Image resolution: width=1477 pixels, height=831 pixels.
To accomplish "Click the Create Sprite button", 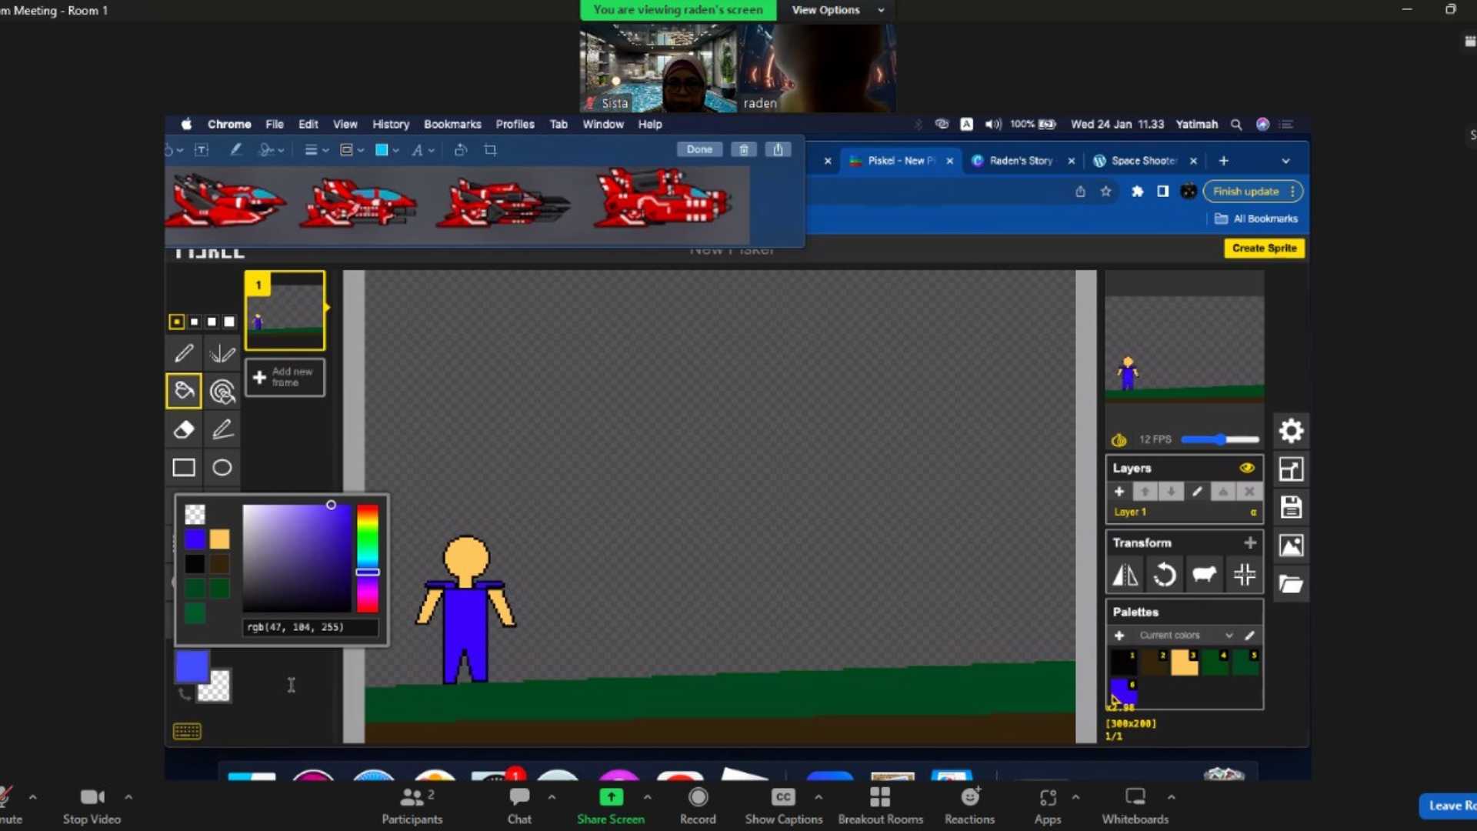I will point(1264,249).
